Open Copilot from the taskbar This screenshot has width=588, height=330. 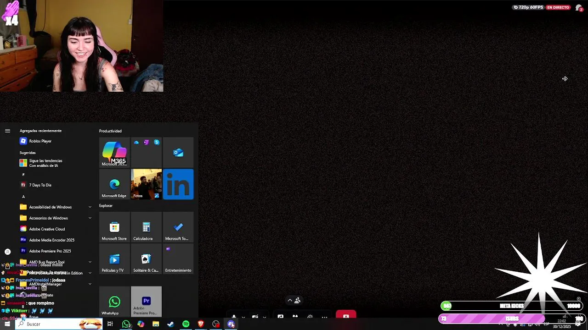(141, 324)
